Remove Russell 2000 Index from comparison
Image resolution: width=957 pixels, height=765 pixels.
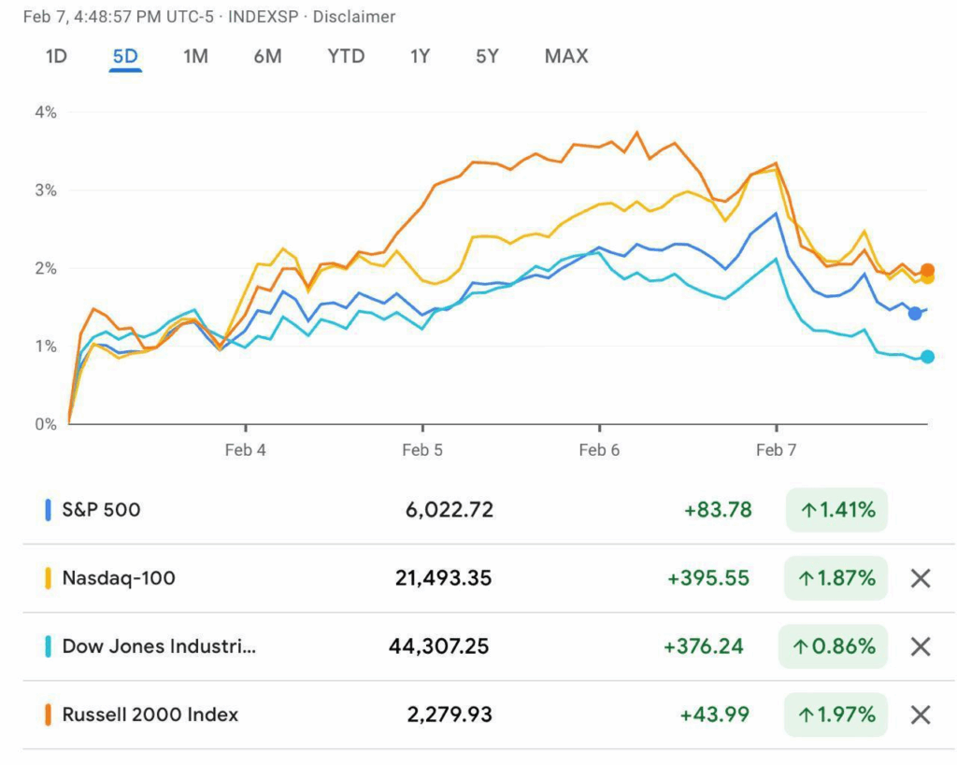coord(921,715)
